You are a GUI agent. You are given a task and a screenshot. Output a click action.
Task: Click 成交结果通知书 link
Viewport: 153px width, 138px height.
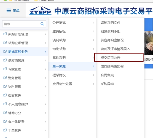(112, 66)
